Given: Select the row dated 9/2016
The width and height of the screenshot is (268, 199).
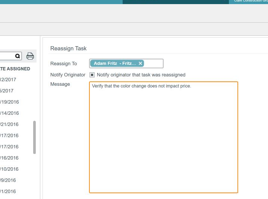Looking at the screenshot, I should [8, 180].
